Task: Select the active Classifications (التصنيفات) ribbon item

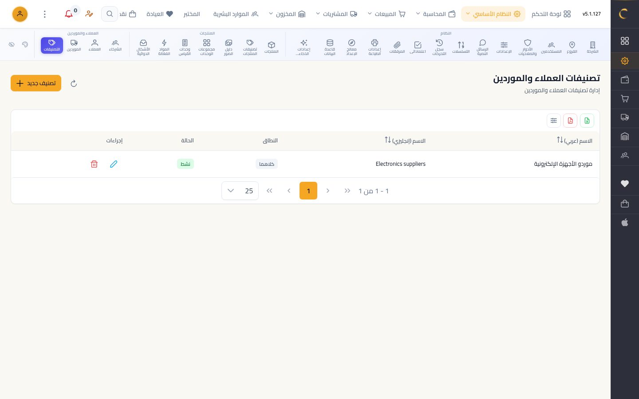Action: 52,45
